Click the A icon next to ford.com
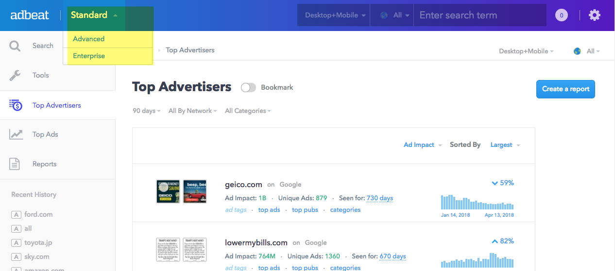The width and height of the screenshot is (615, 271). tap(16, 215)
